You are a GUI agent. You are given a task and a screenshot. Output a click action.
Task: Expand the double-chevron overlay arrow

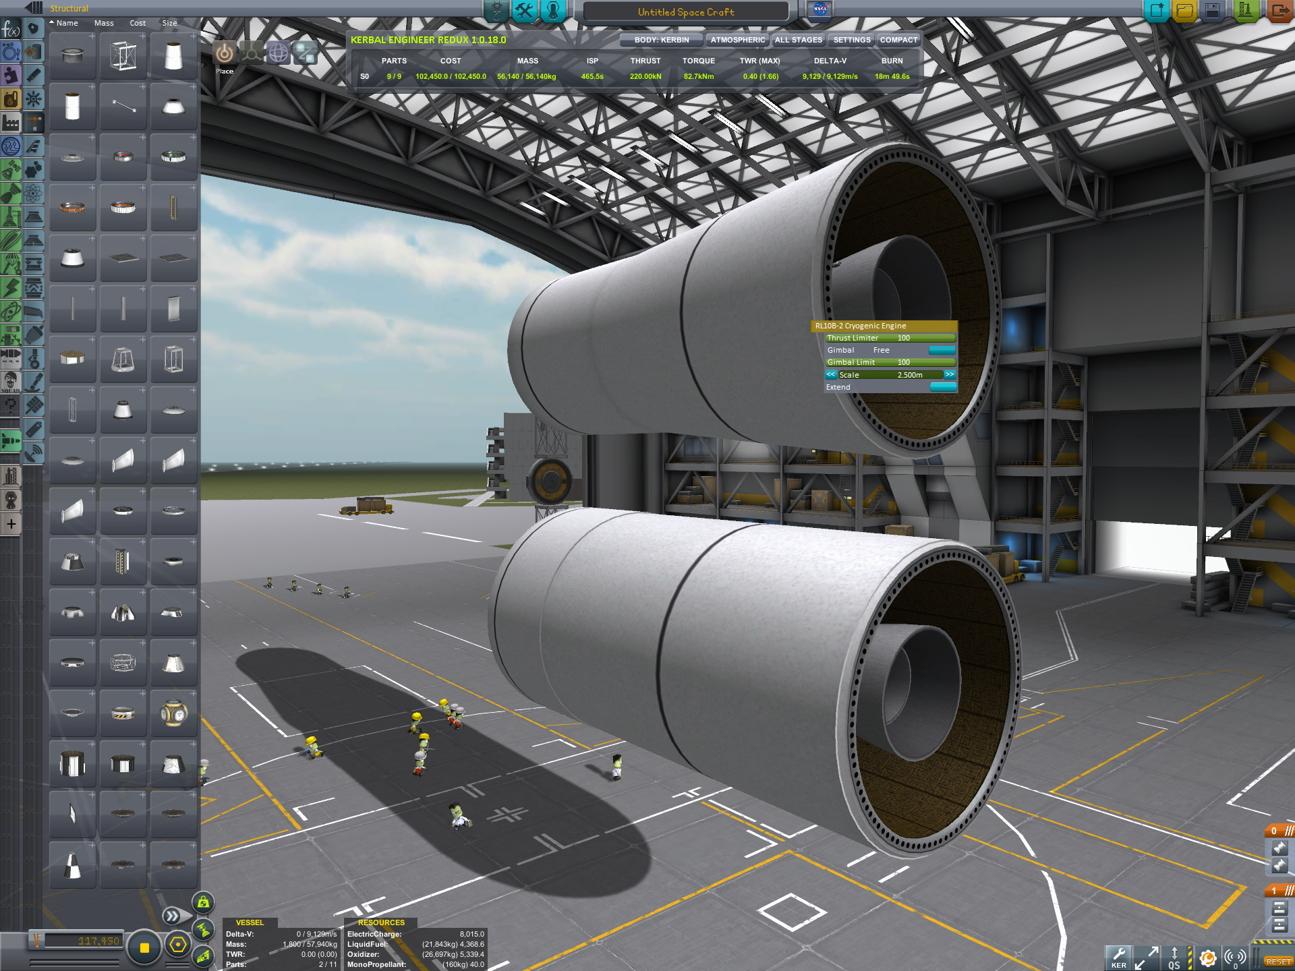[x=173, y=916]
